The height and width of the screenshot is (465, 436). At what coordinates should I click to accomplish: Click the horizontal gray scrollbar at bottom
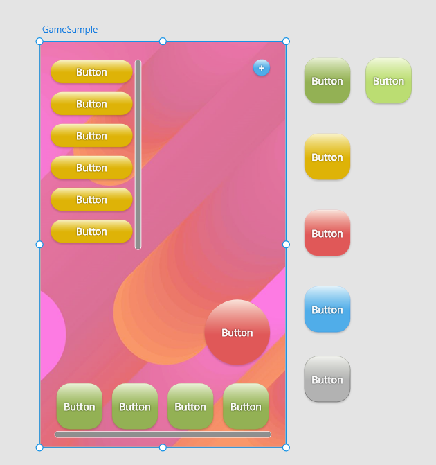[x=163, y=435]
